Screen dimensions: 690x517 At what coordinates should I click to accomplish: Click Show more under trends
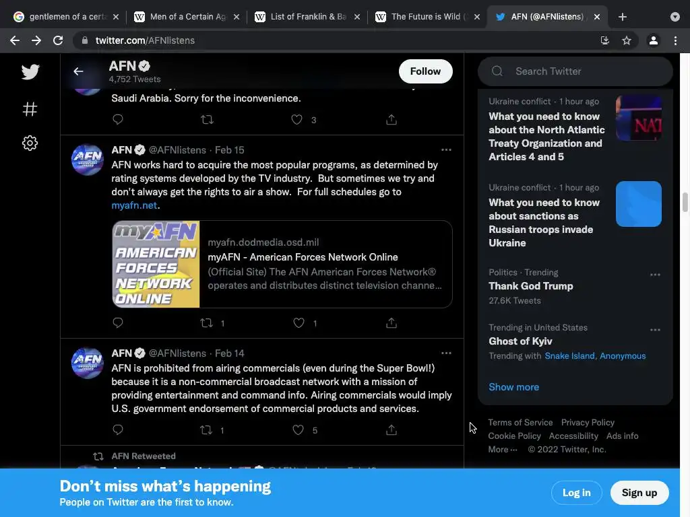[x=513, y=387]
